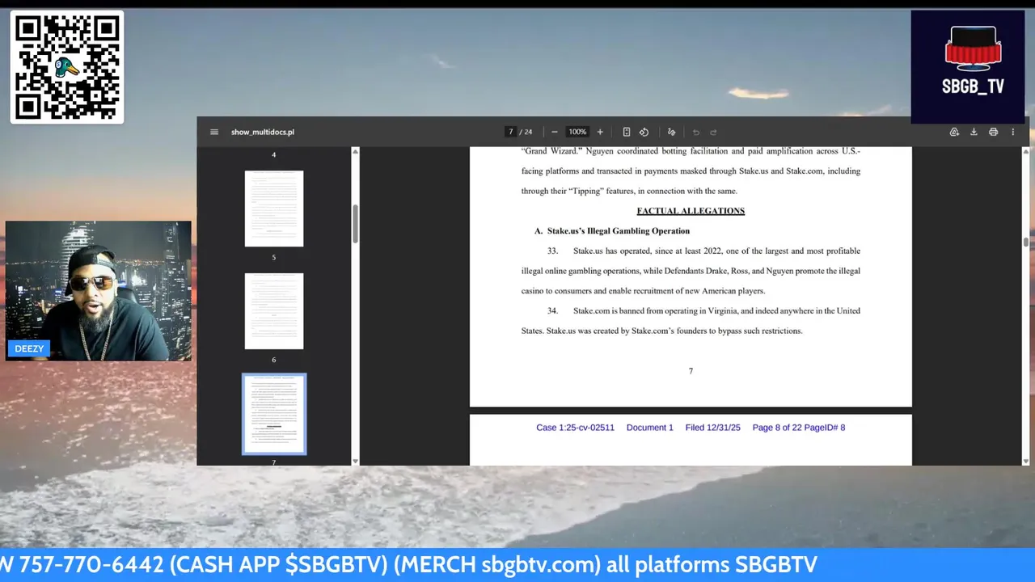The image size is (1035, 582).
Task: Click the webcam feed of the streamer
Action: click(99, 291)
